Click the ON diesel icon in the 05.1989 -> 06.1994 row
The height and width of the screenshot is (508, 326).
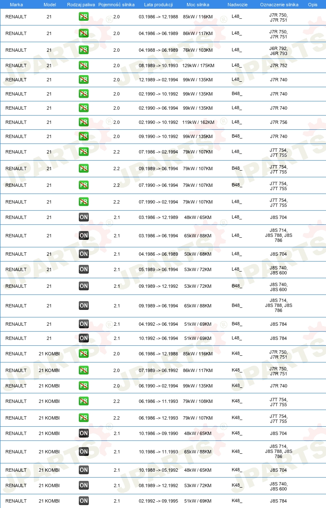84,269
